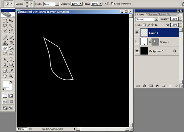Image resolution: width=184 pixels, height=132 pixels.
Task: Open Flow slider arrow
Action: point(100,4)
